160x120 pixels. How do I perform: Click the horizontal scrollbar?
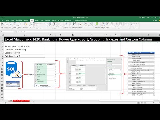[x=127, y=101]
